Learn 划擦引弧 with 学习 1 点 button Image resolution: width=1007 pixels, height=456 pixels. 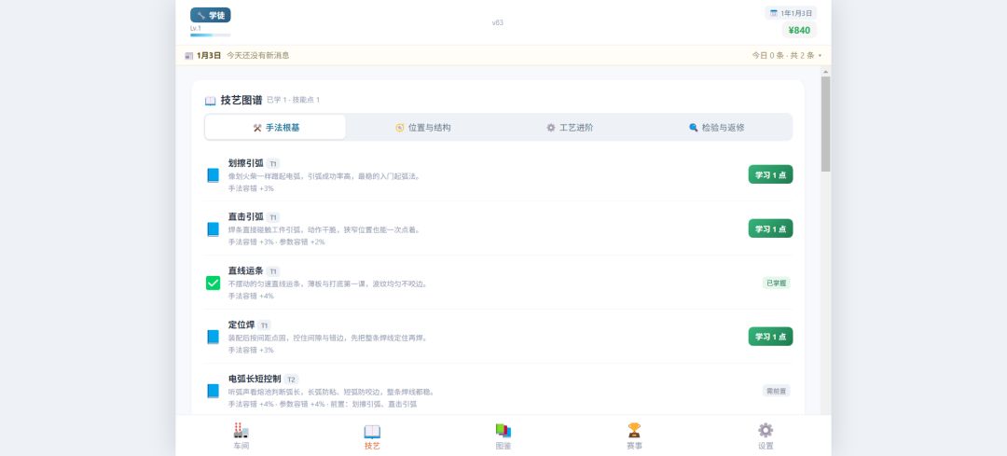(x=770, y=174)
